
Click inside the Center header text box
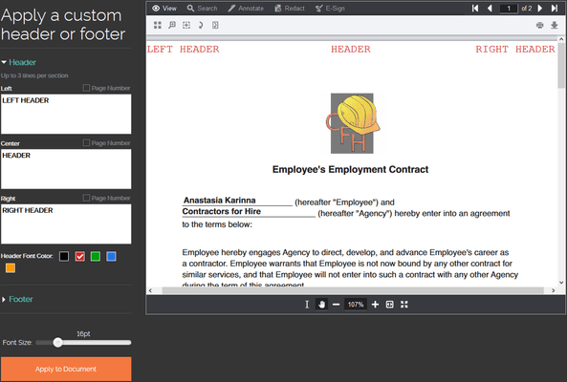pyautogui.click(x=66, y=169)
